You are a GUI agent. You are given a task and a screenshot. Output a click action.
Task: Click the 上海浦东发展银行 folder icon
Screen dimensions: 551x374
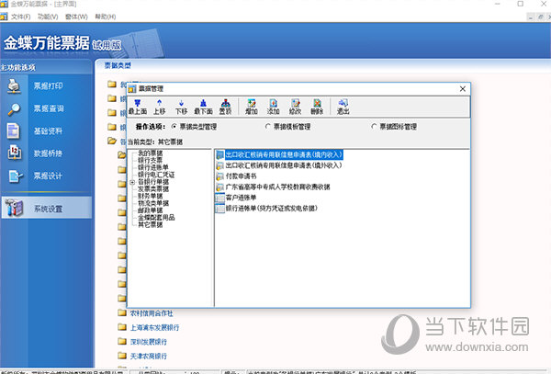click(x=122, y=327)
